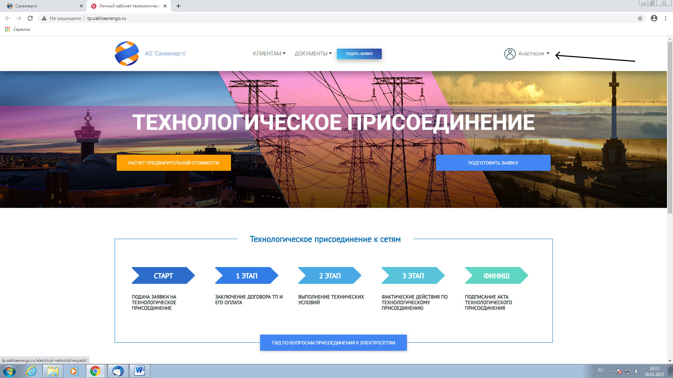Click the volume speaker tray icon
Screen dimensions: 673x378
(636, 371)
